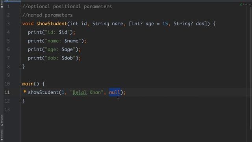Click the int? age parameter

(x=143, y=24)
